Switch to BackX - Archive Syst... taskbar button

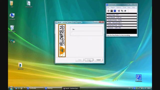click(71, 88)
